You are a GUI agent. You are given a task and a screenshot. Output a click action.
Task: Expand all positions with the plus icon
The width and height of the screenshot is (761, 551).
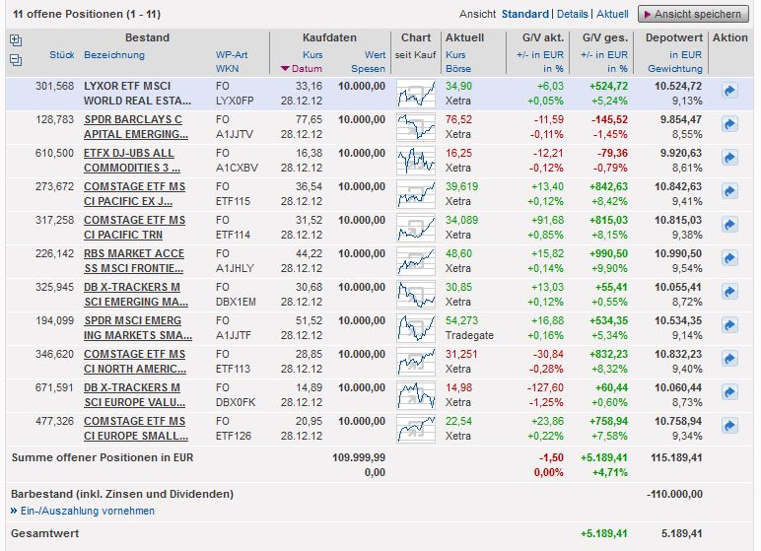(x=15, y=40)
